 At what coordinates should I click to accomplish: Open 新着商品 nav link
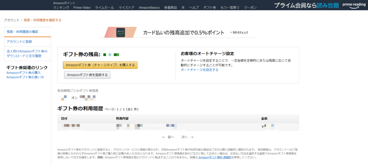point(171,8)
